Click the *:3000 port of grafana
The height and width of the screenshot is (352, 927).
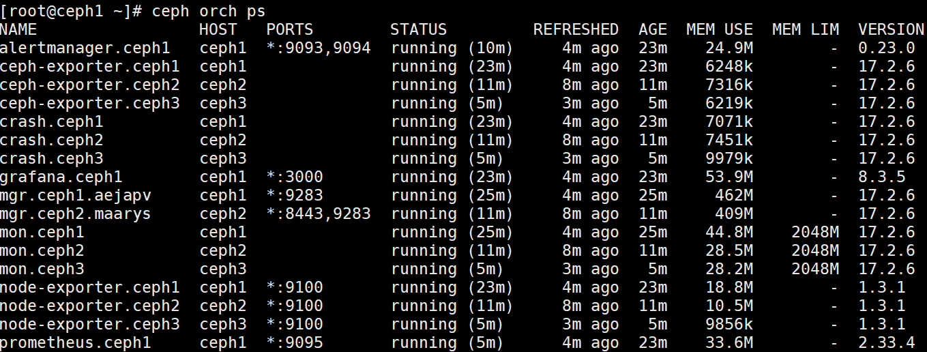coord(295,177)
